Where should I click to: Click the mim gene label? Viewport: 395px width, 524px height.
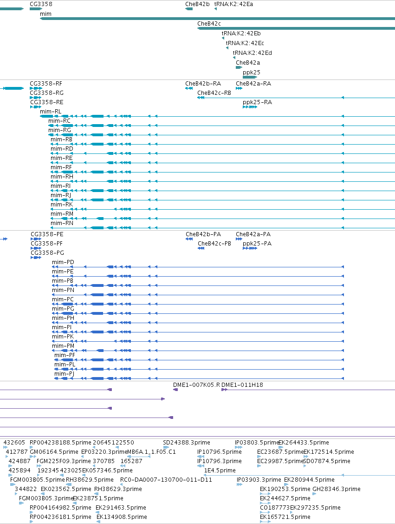point(45,13)
